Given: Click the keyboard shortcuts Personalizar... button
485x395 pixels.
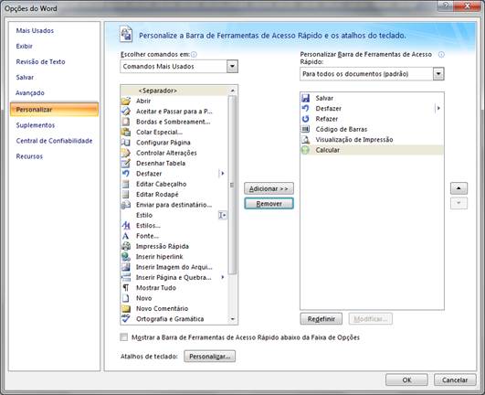Looking at the screenshot, I should [x=209, y=357].
